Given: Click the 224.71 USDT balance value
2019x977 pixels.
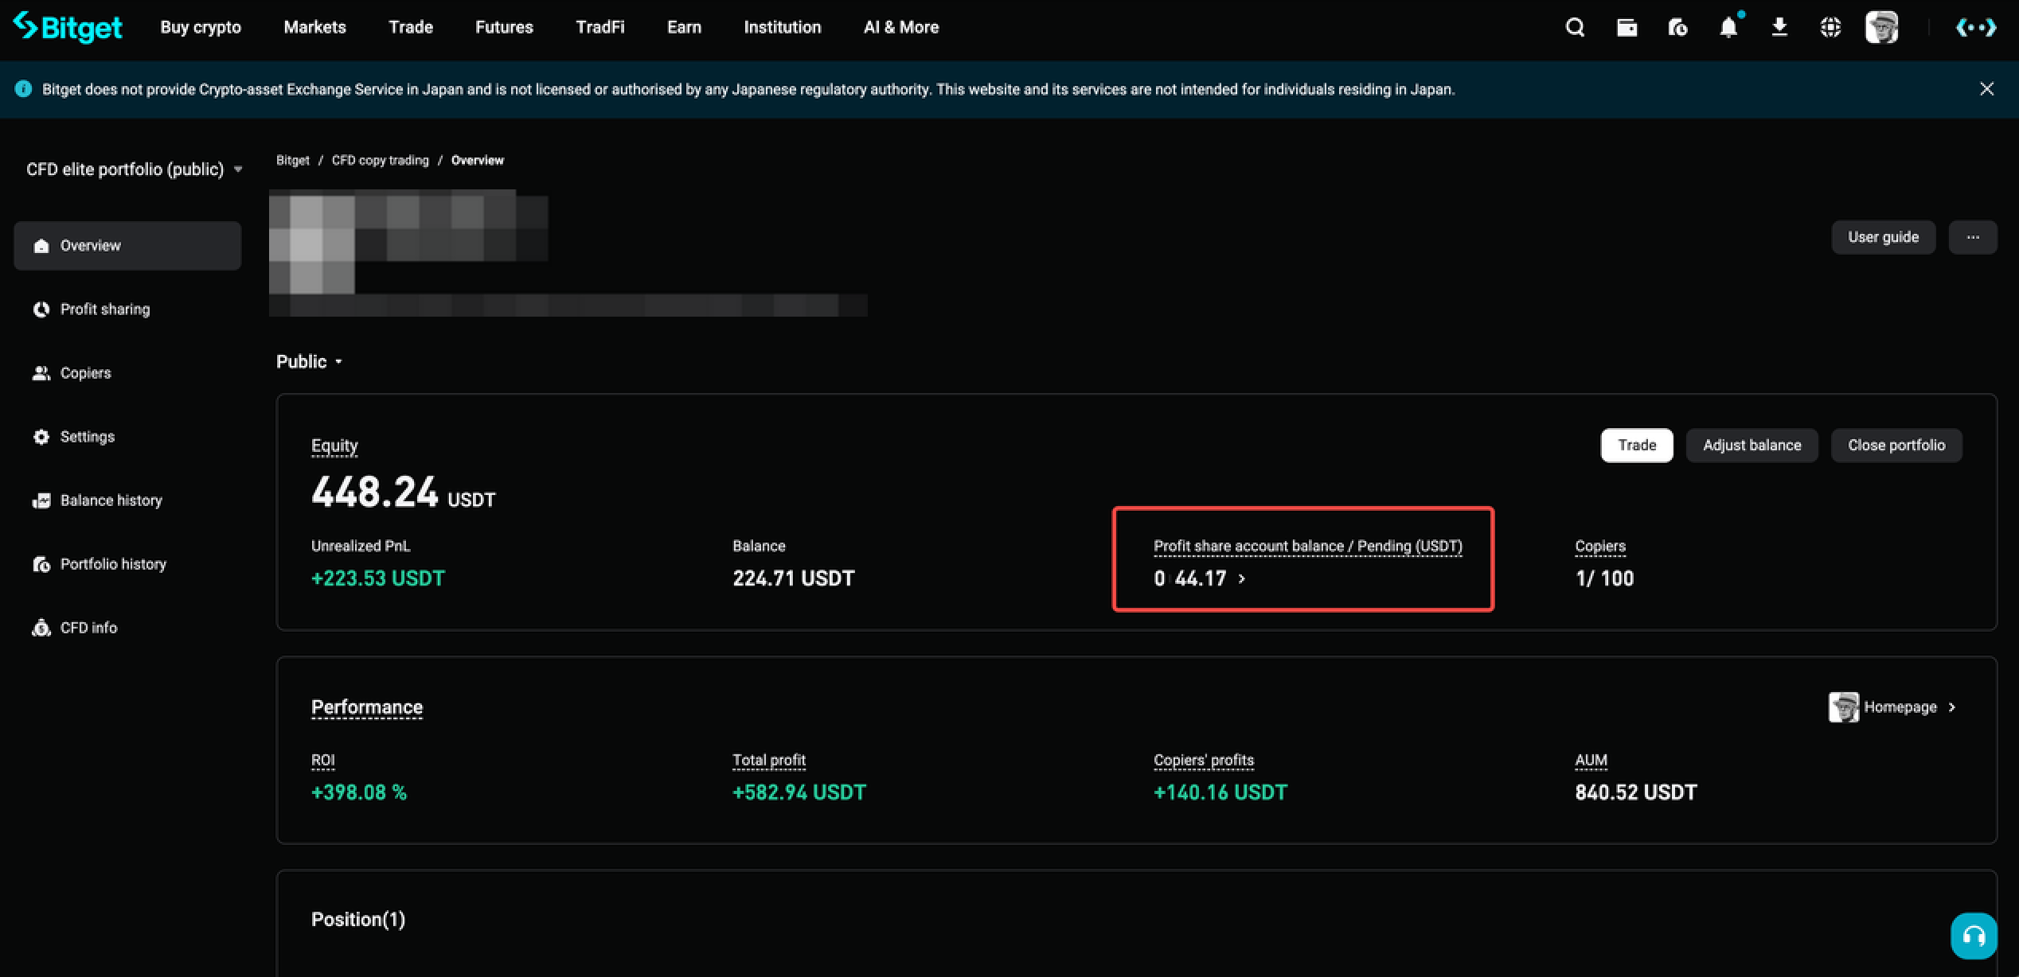Looking at the screenshot, I should coord(794,578).
